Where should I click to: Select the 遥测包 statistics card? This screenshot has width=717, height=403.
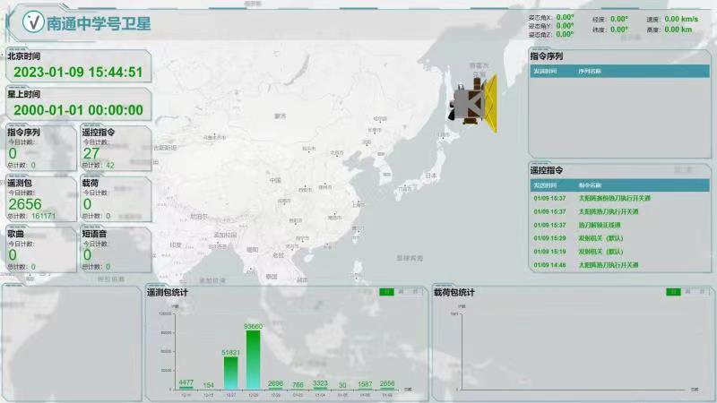coord(39,199)
